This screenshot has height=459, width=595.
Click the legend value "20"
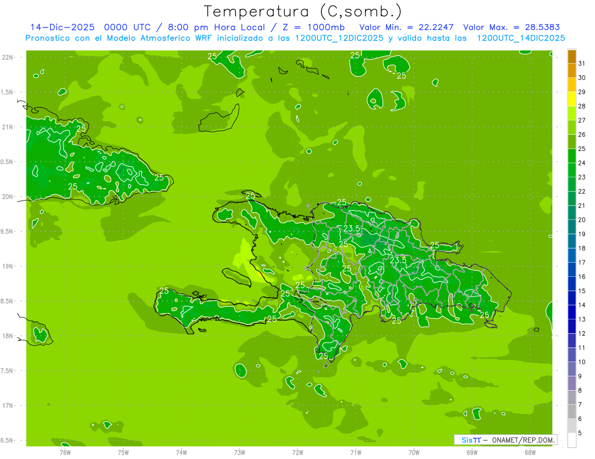tap(582, 220)
